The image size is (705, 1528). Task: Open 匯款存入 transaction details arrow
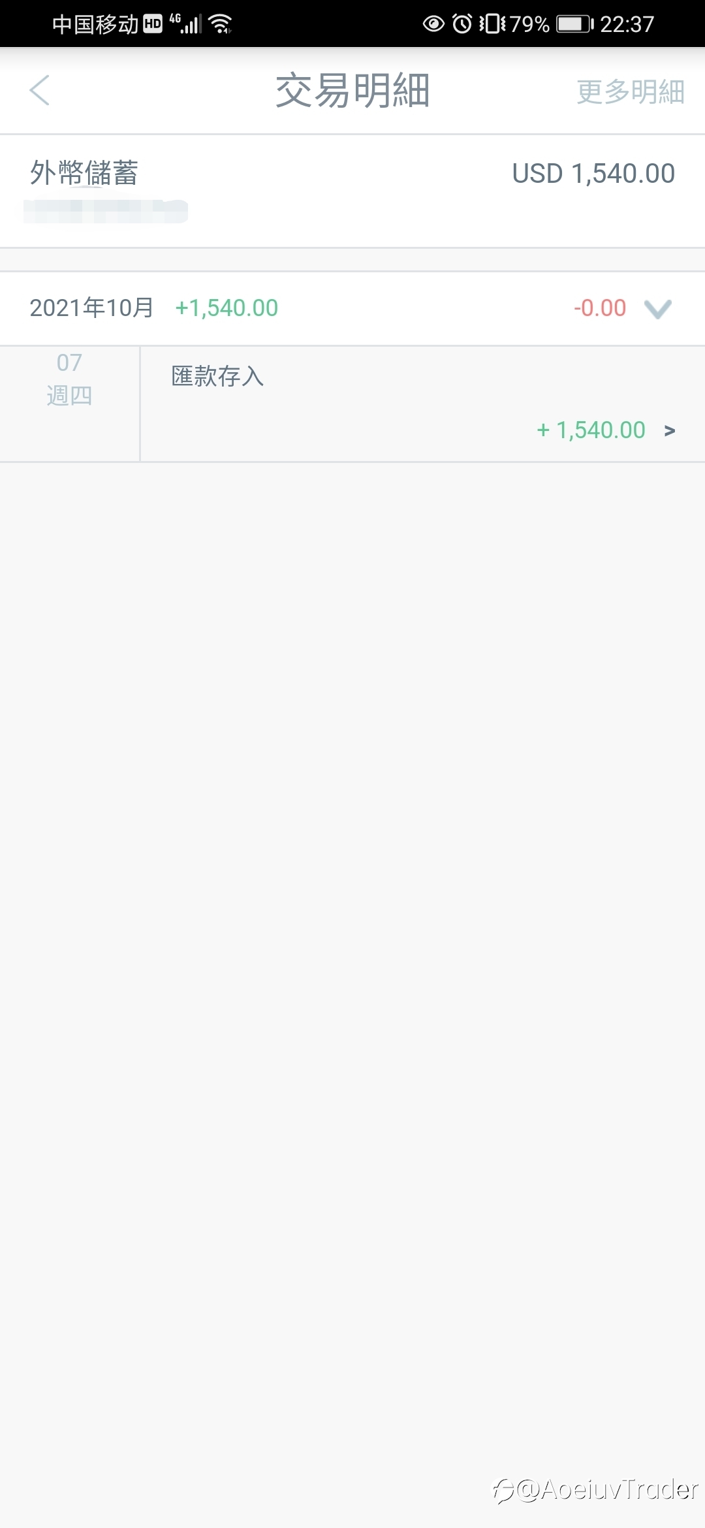tap(669, 430)
